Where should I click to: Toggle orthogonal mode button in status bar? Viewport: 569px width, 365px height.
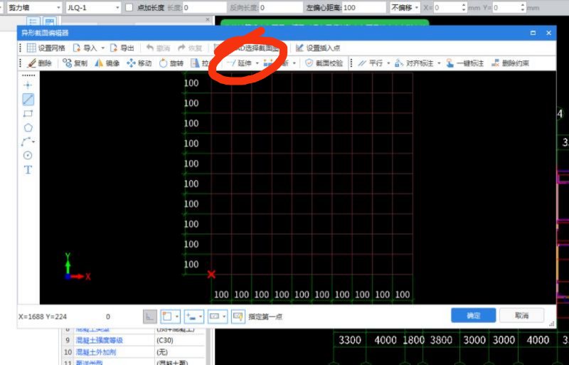[150, 317]
